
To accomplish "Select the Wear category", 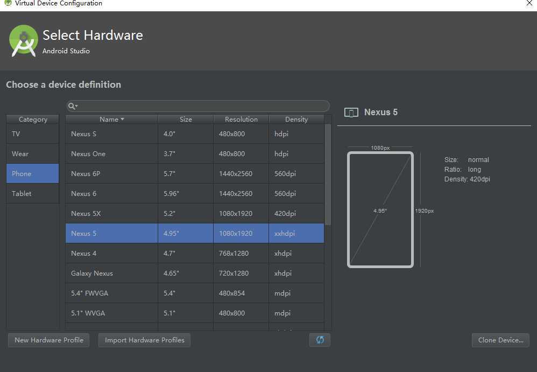I will pos(32,153).
